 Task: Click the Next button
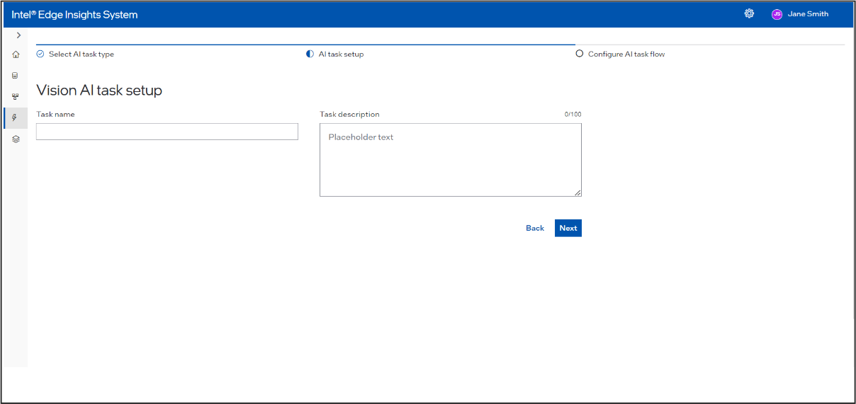568,228
